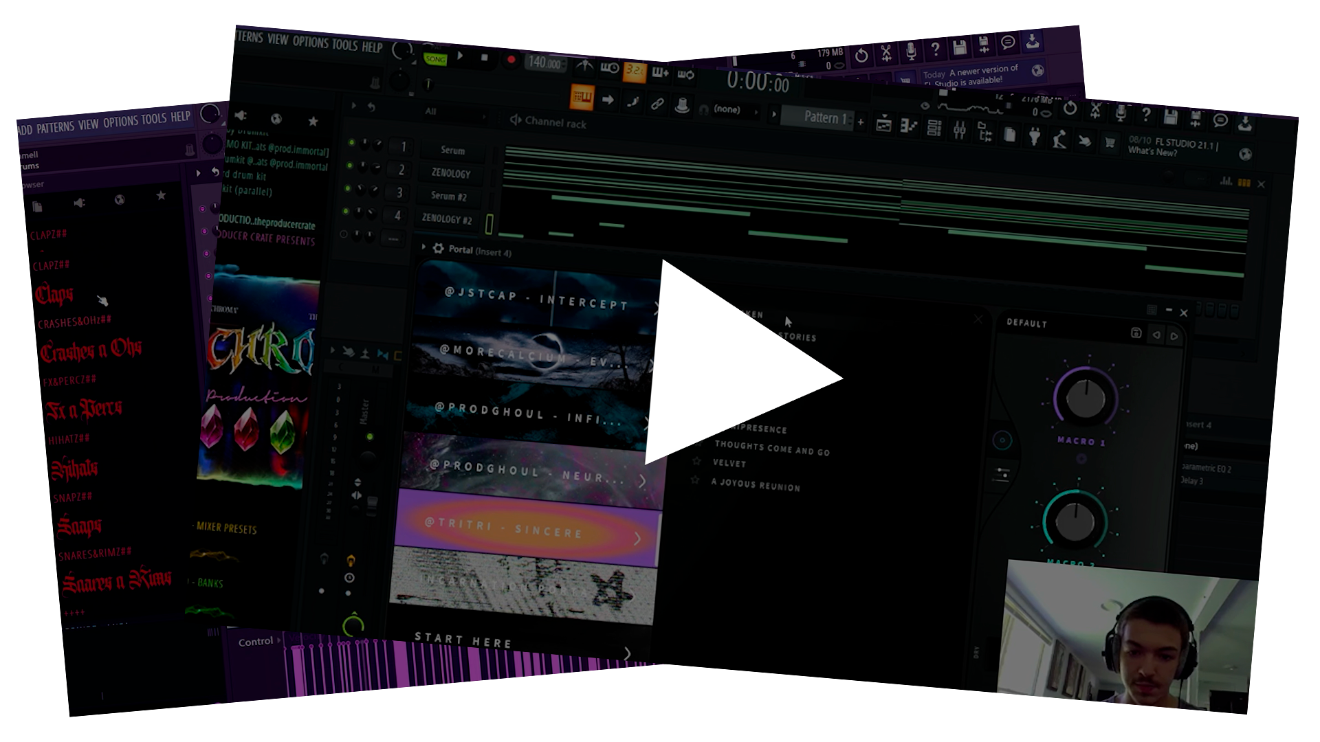1320x742 pixels.
Task: Go to previous Portal preset arrow
Action: point(1156,335)
